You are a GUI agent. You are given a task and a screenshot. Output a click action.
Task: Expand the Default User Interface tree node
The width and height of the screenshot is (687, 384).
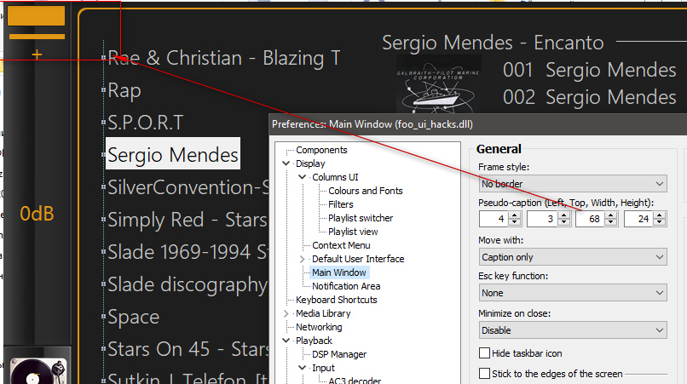point(303,259)
